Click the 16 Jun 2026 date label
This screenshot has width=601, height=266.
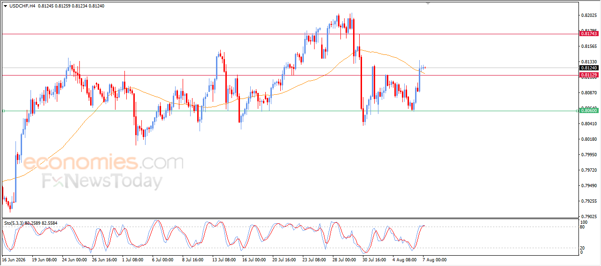(14, 259)
